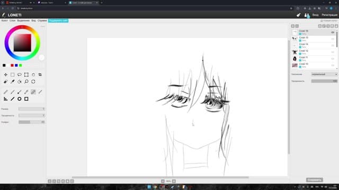The image size is (339, 190).
Task: Open the Вид menu
Action: 34,21
